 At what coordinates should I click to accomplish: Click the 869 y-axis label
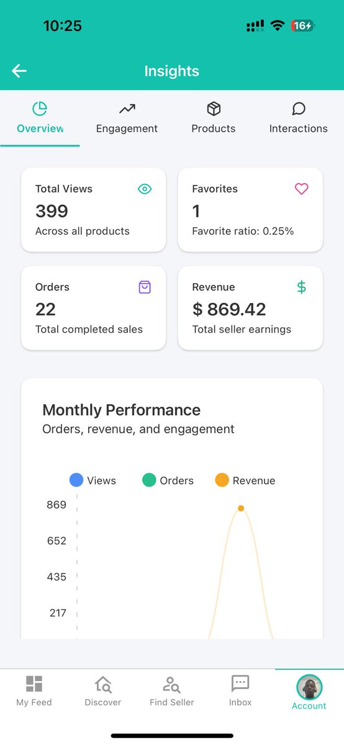[57, 505]
